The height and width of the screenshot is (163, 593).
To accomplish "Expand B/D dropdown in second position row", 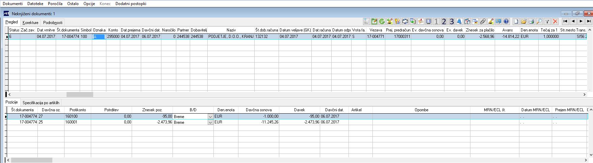I will tap(210, 122).
